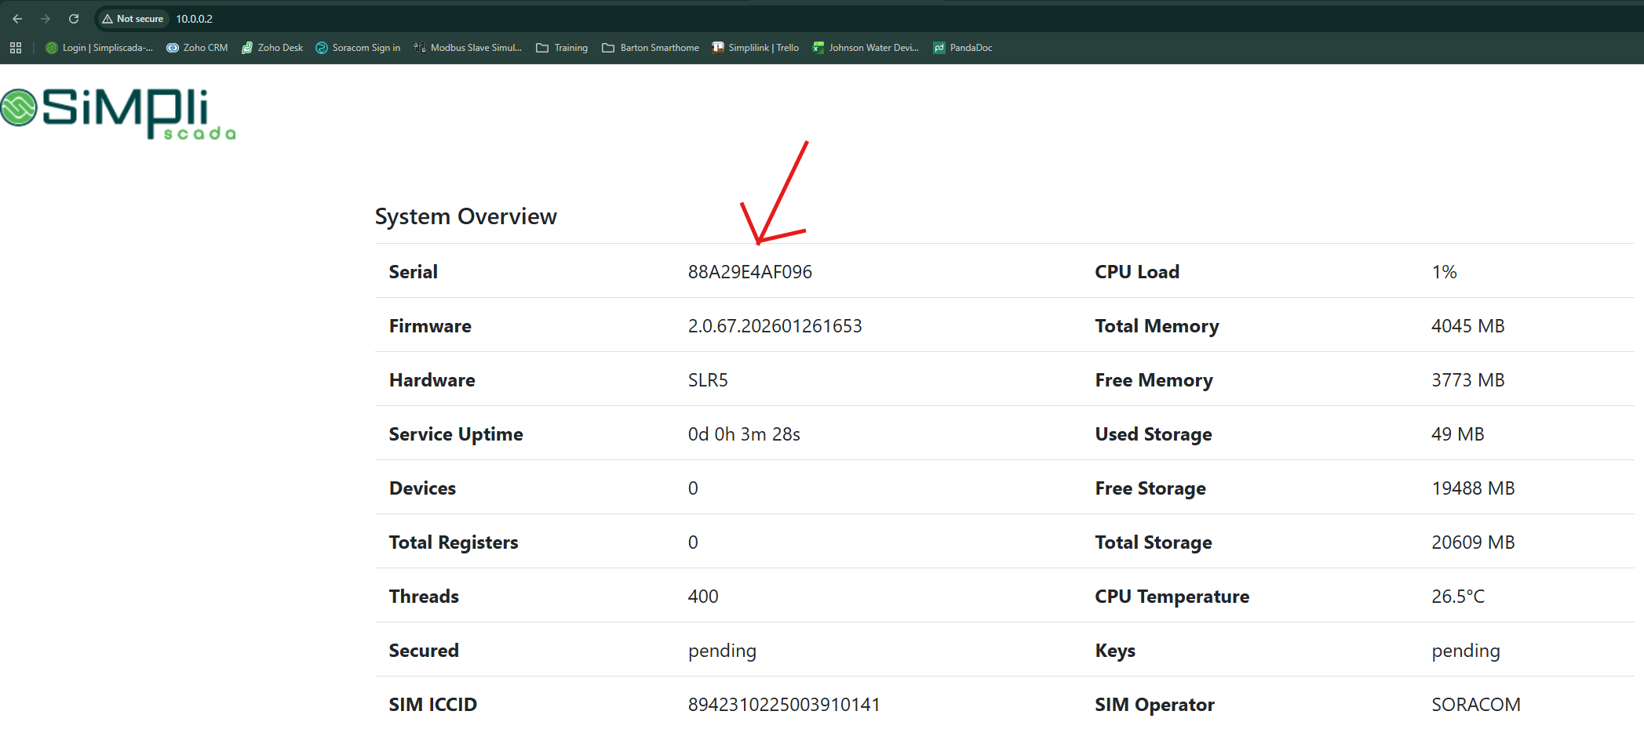
Task: Open Zoho Desk bookmark
Action: (x=272, y=48)
